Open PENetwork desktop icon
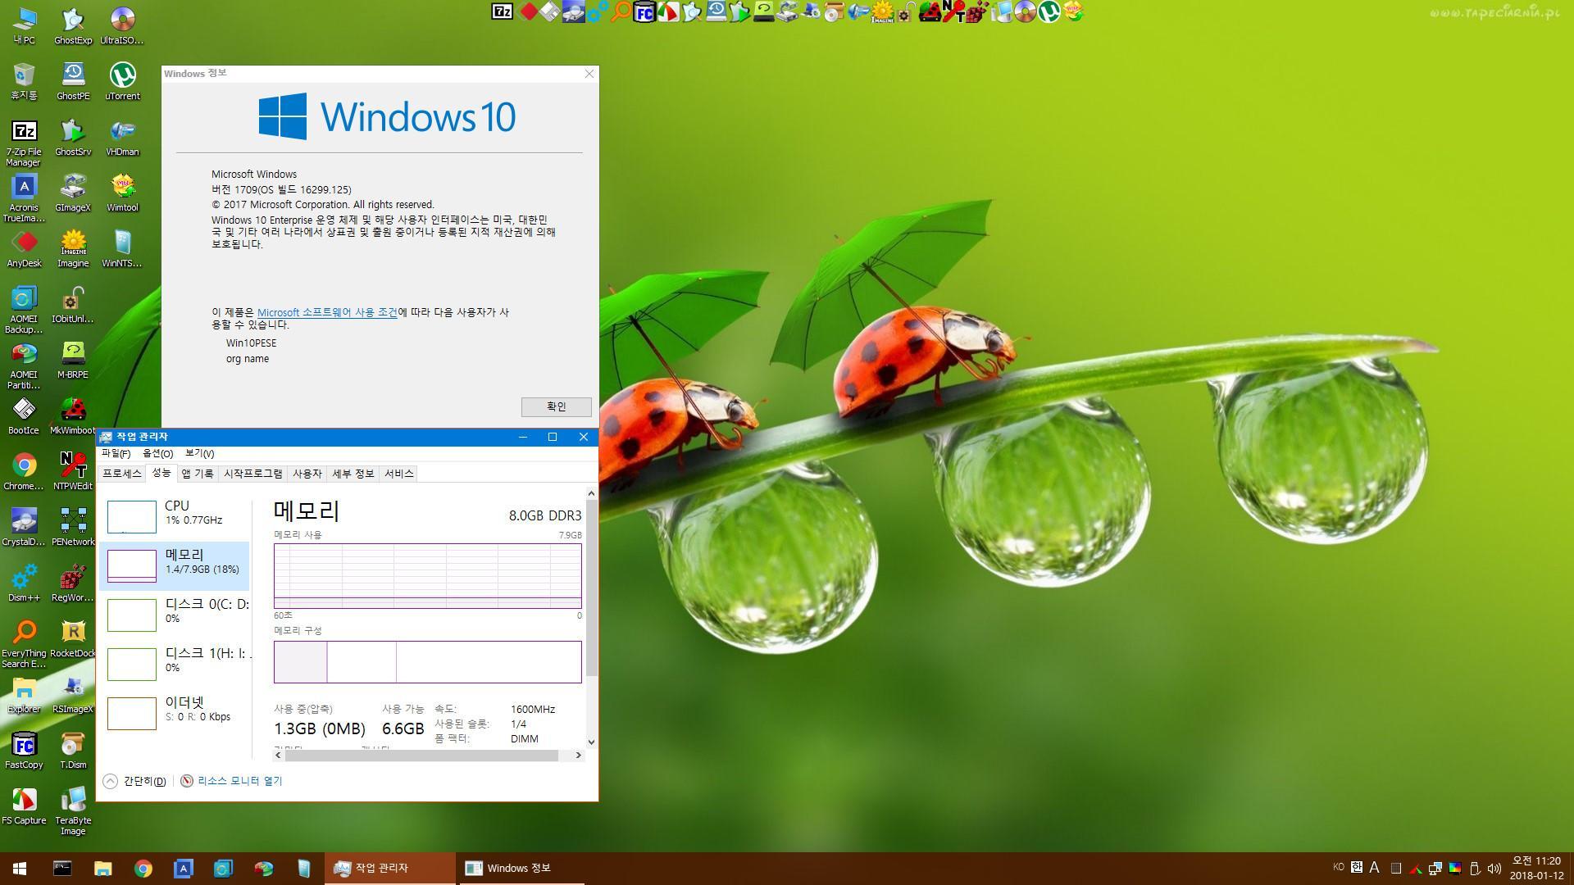This screenshot has height=885, width=1574. coord(73,527)
